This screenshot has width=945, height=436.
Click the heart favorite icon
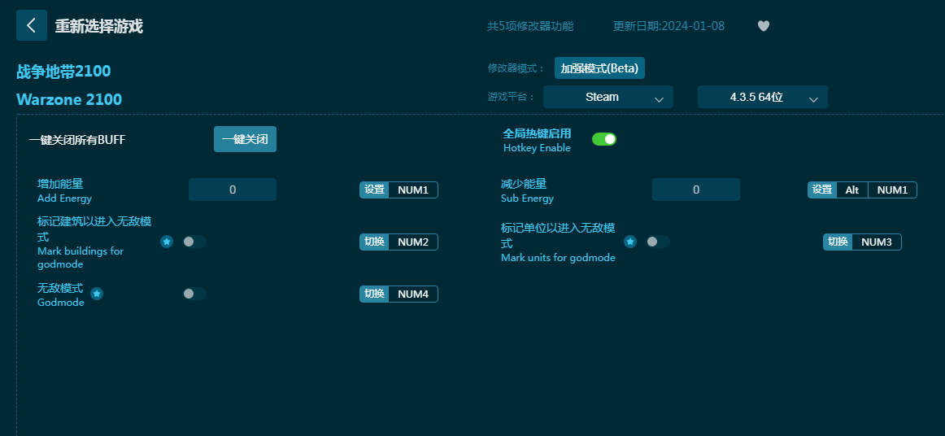click(763, 26)
